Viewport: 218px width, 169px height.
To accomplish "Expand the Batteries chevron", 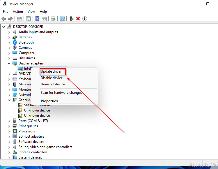I will tap(9, 37).
